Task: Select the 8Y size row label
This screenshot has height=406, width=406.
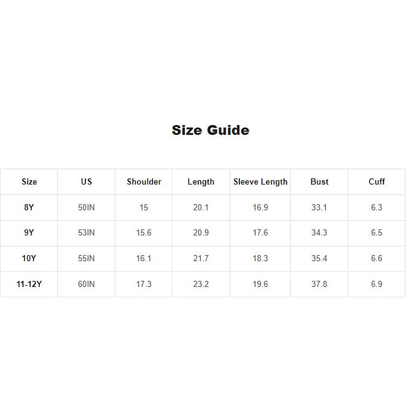Action: pyautogui.click(x=29, y=207)
